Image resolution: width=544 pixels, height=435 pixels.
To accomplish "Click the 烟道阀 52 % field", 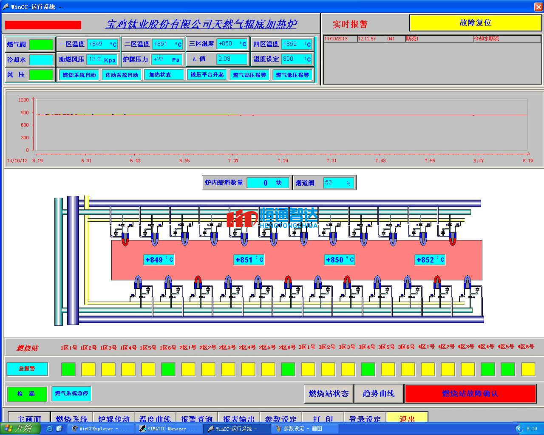I will pyautogui.click(x=338, y=183).
